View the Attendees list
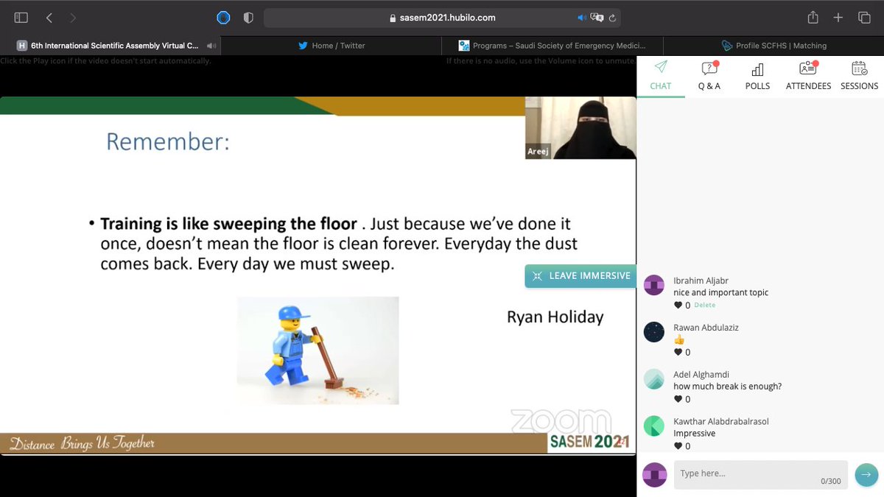 pos(807,76)
